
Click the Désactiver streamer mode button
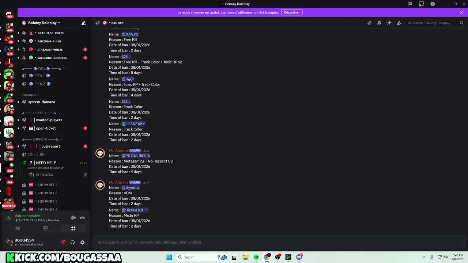[x=292, y=12]
